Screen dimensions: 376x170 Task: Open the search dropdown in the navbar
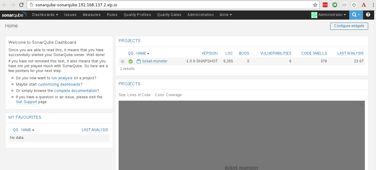coord(356,15)
